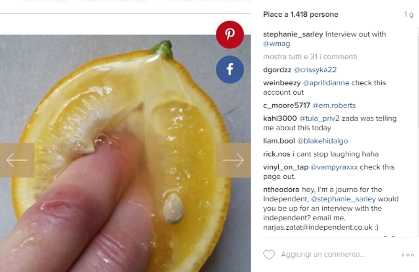Share image via Pinterest icon
This screenshot has height=272, width=419.
(x=230, y=35)
